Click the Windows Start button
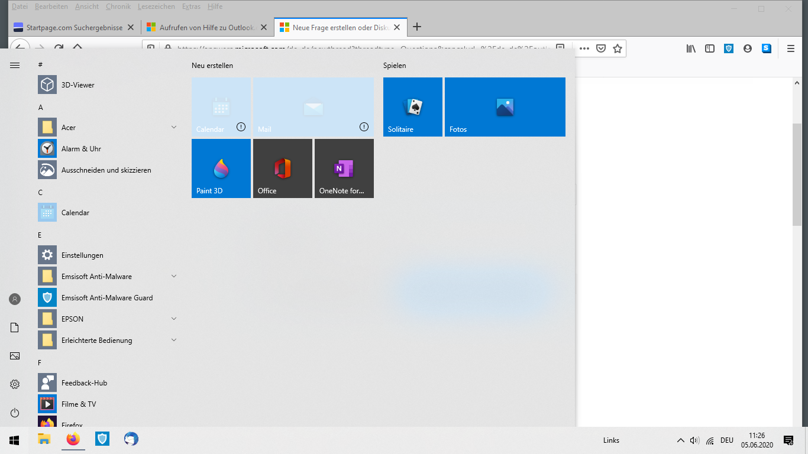This screenshot has height=454, width=808. click(x=14, y=440)
